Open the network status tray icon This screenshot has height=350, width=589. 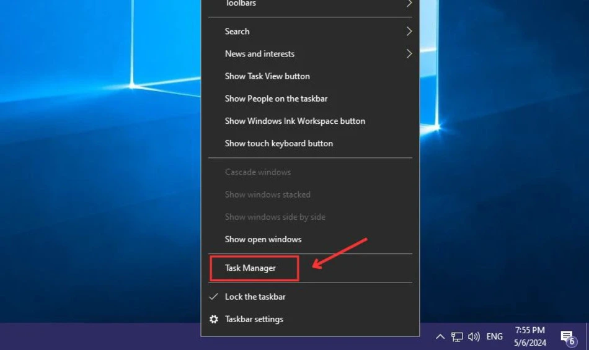pyautogui.click(x=457, y=337)
